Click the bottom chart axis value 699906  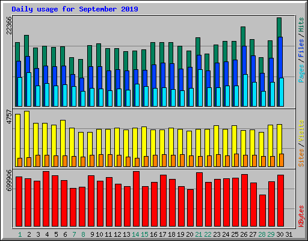(9, 181)
